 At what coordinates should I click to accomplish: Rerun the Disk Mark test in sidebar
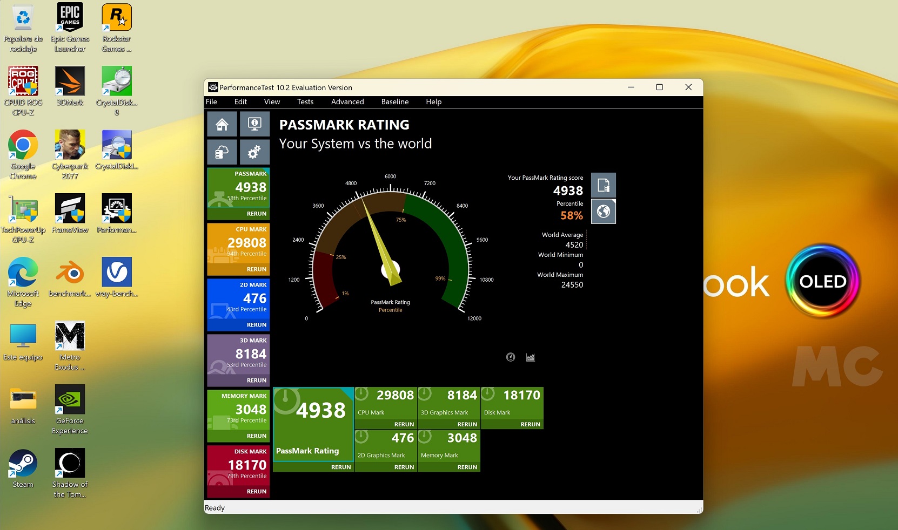tap(256, 492)
